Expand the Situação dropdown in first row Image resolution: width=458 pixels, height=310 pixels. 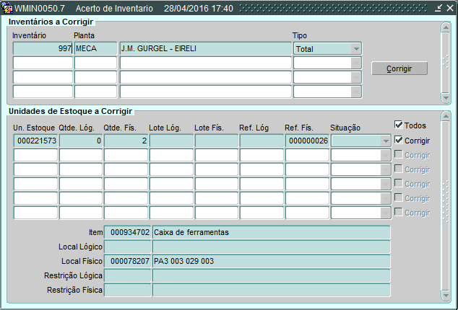point(386,141)
